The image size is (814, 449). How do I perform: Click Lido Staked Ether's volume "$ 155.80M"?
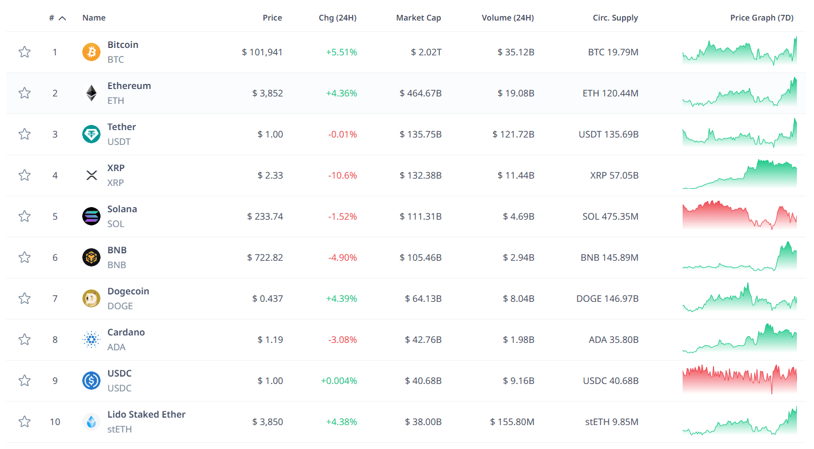[512, 422]
